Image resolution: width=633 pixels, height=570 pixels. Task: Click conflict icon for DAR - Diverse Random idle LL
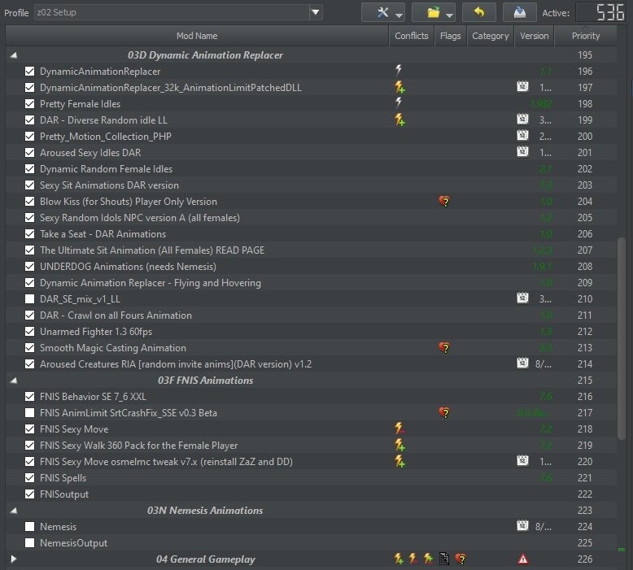tap(399, 120)
